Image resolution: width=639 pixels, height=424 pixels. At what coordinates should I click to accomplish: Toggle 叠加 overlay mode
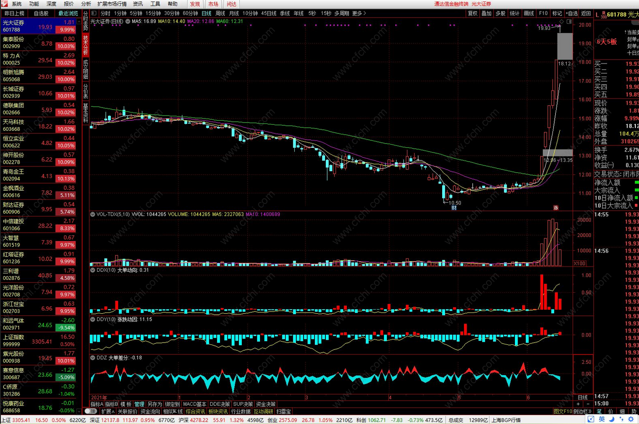(x=486, y=13)
